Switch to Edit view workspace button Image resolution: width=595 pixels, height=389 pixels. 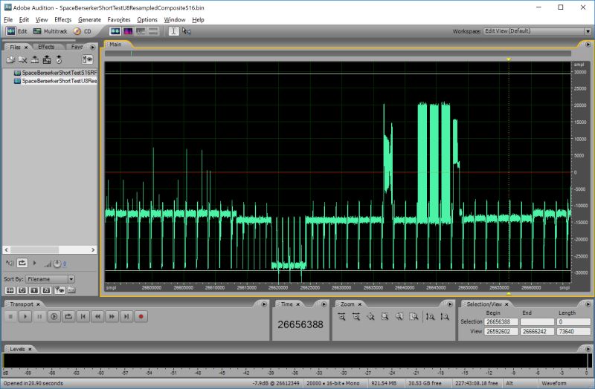16,31
